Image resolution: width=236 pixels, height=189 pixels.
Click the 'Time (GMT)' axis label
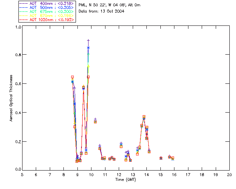click(x=126, y=180)
